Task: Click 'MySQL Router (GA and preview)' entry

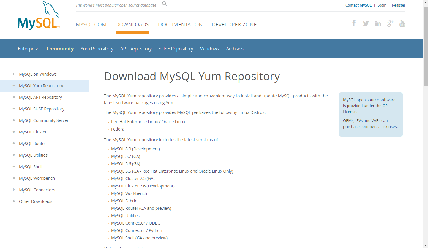Action: (x=141, y=208)
